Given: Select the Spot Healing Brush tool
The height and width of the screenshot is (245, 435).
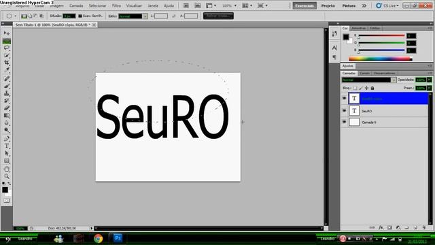Looking at the screenshot, I should pos(7,79).
